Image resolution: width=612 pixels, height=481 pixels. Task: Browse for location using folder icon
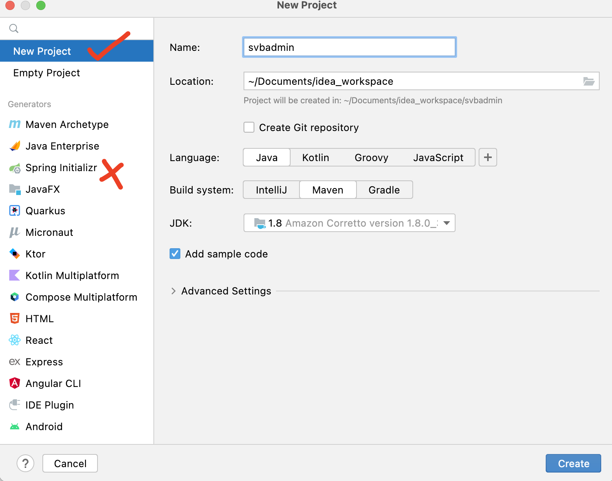(x=589, y=81)
